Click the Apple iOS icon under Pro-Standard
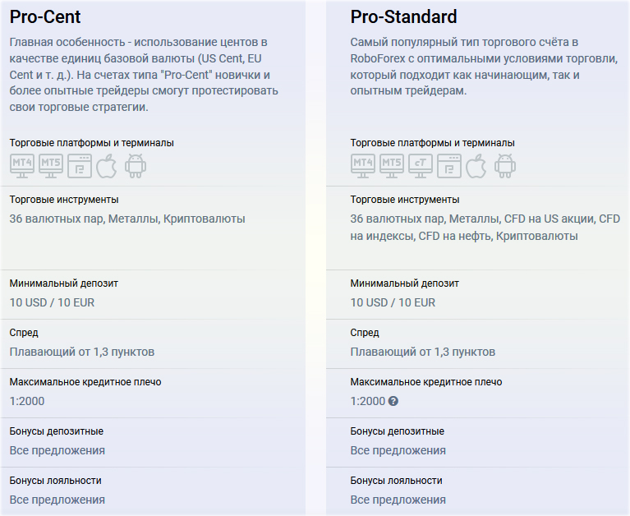 [476, 166]
